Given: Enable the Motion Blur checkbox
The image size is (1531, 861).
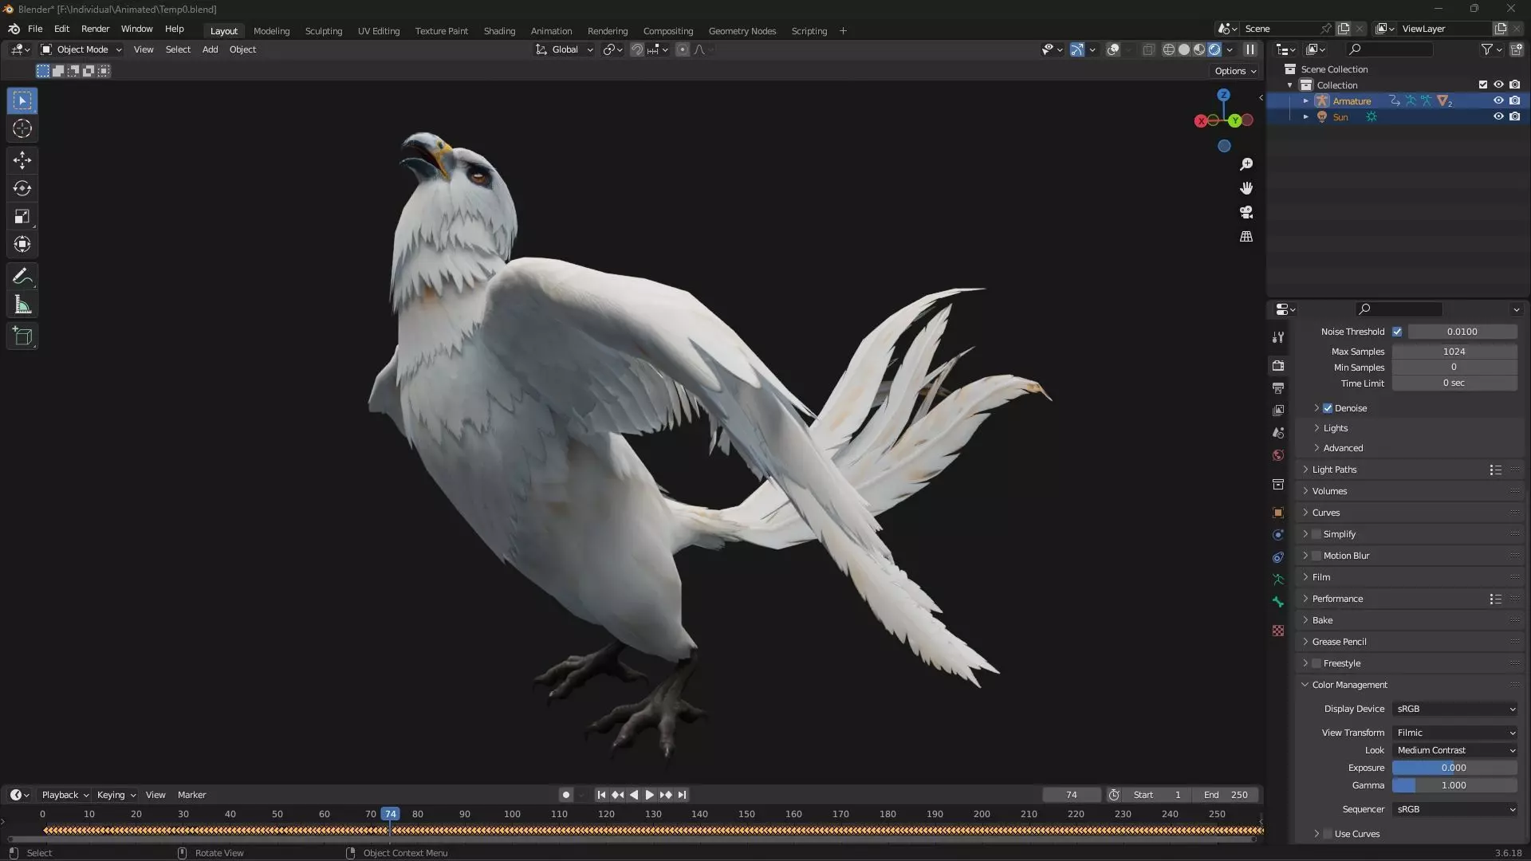Looking at the screenshot, I should pos(1317,556).
